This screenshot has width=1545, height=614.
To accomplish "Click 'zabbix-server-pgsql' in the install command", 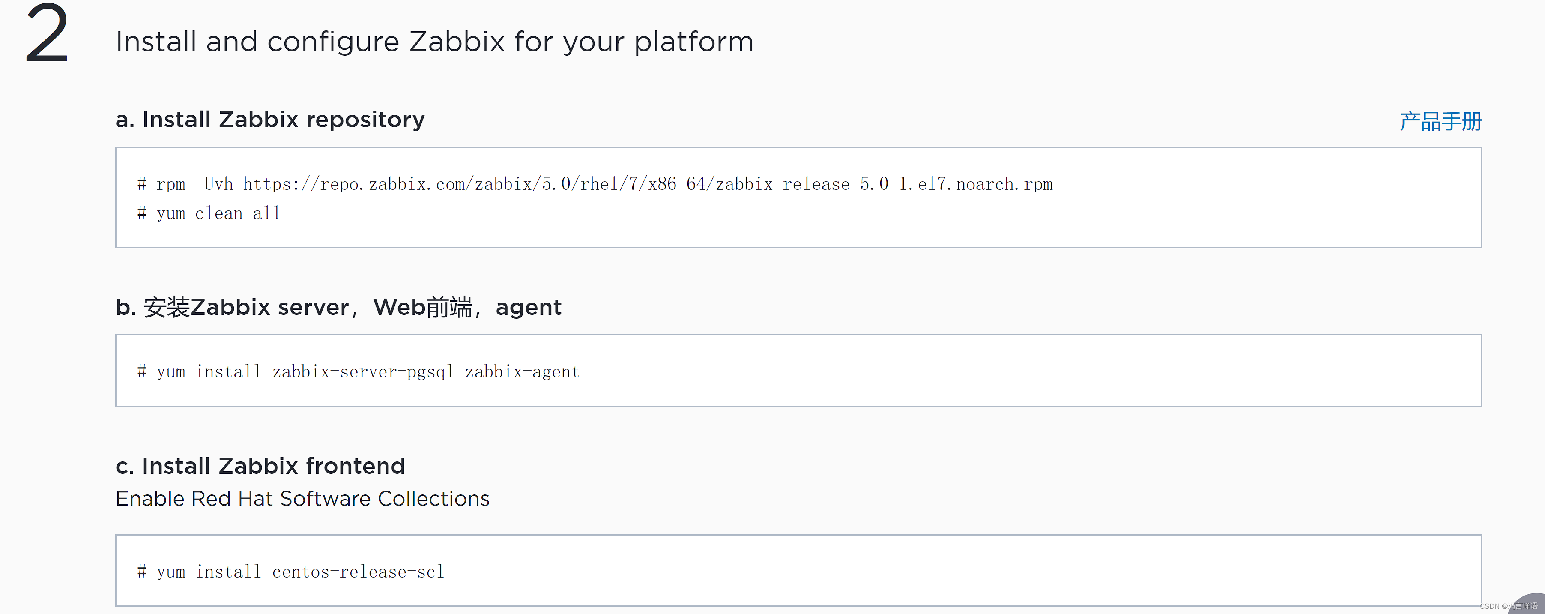I will coord(363,372).
